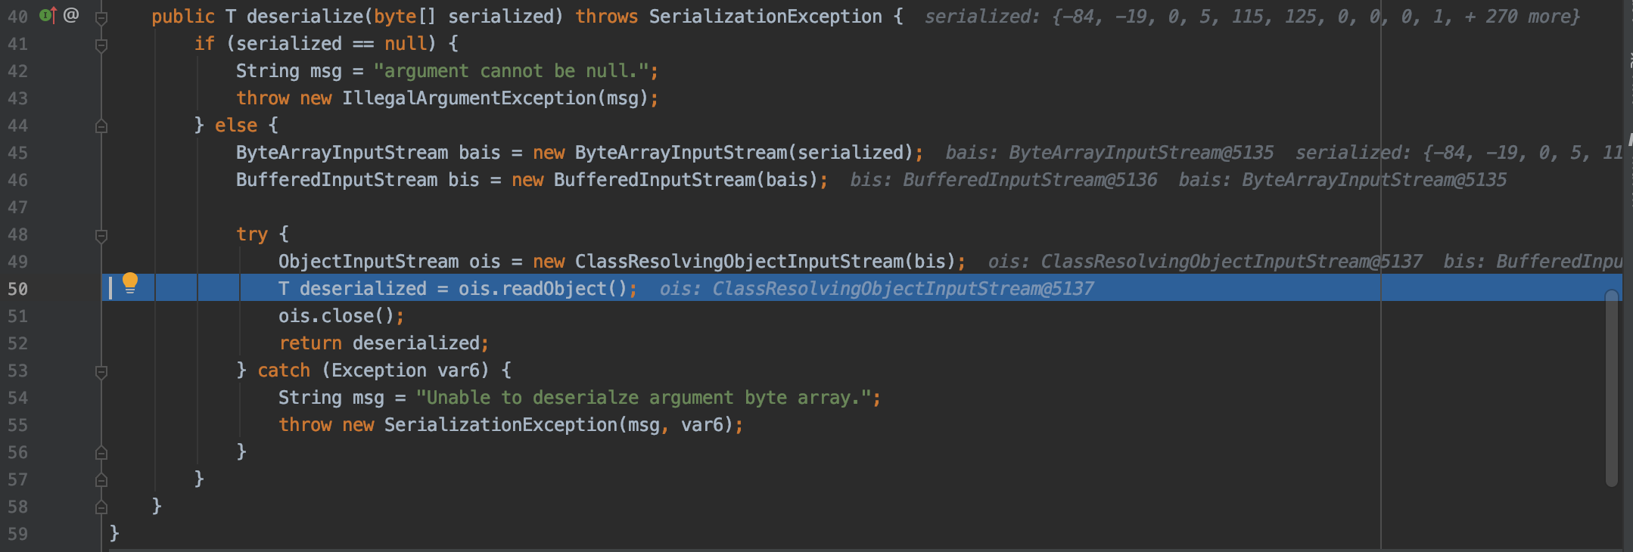Click line number 50 in the gutter
This screenshot has height=552, width=1633.
point(18,289)
